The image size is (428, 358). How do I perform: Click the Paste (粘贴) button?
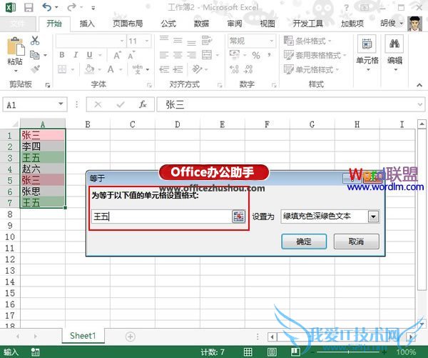click(15, 55)
